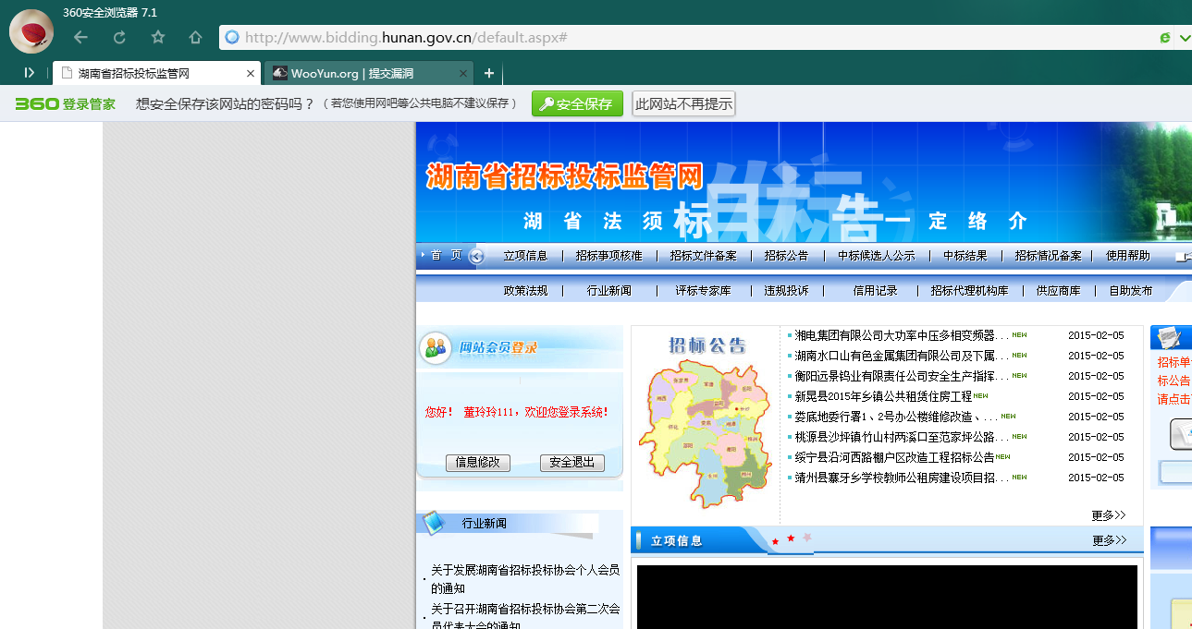This screenshot has height=629, width=1192.
Task: Open the 立项信息 menu item
Action: click(x=525, y=256)
